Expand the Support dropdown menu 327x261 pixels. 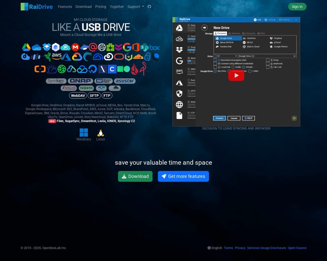[136, 7]
